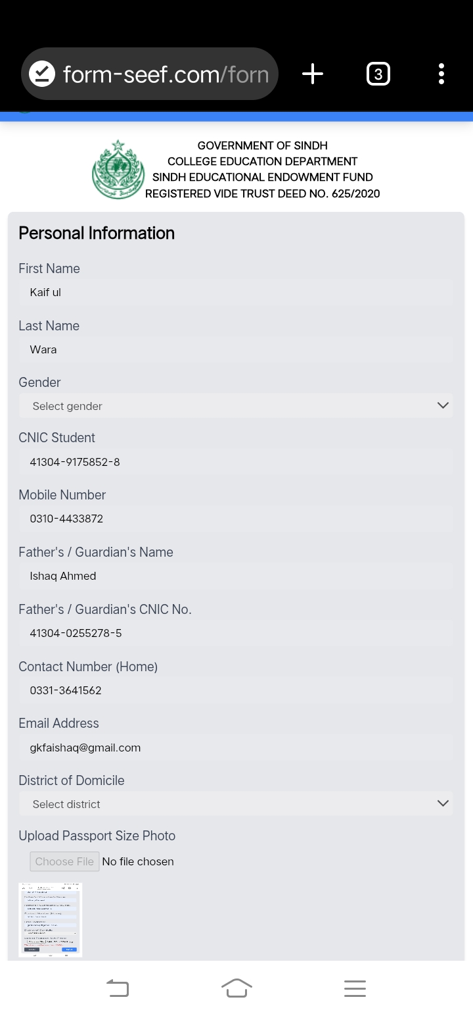The width and height of the screenshot is (473, 1016).
Task: Edit the First Name field
Action: pos(236,292)
